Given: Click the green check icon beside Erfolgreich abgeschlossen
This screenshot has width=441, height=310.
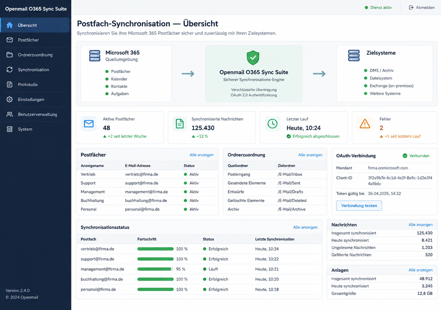Looking at the screenshot, I should [289, 136].
